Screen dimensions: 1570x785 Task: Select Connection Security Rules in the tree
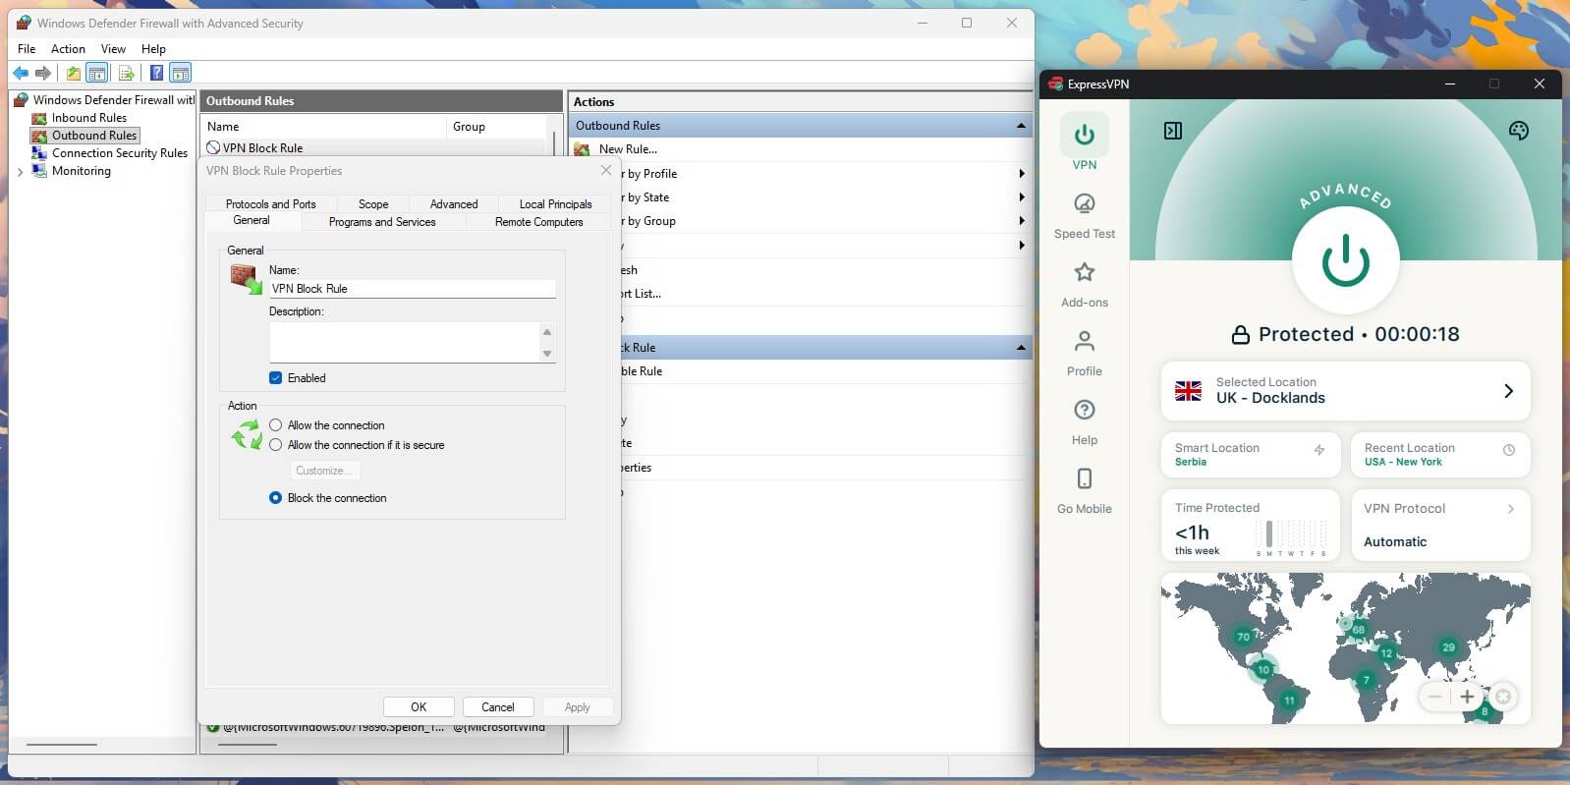(120, 153)
